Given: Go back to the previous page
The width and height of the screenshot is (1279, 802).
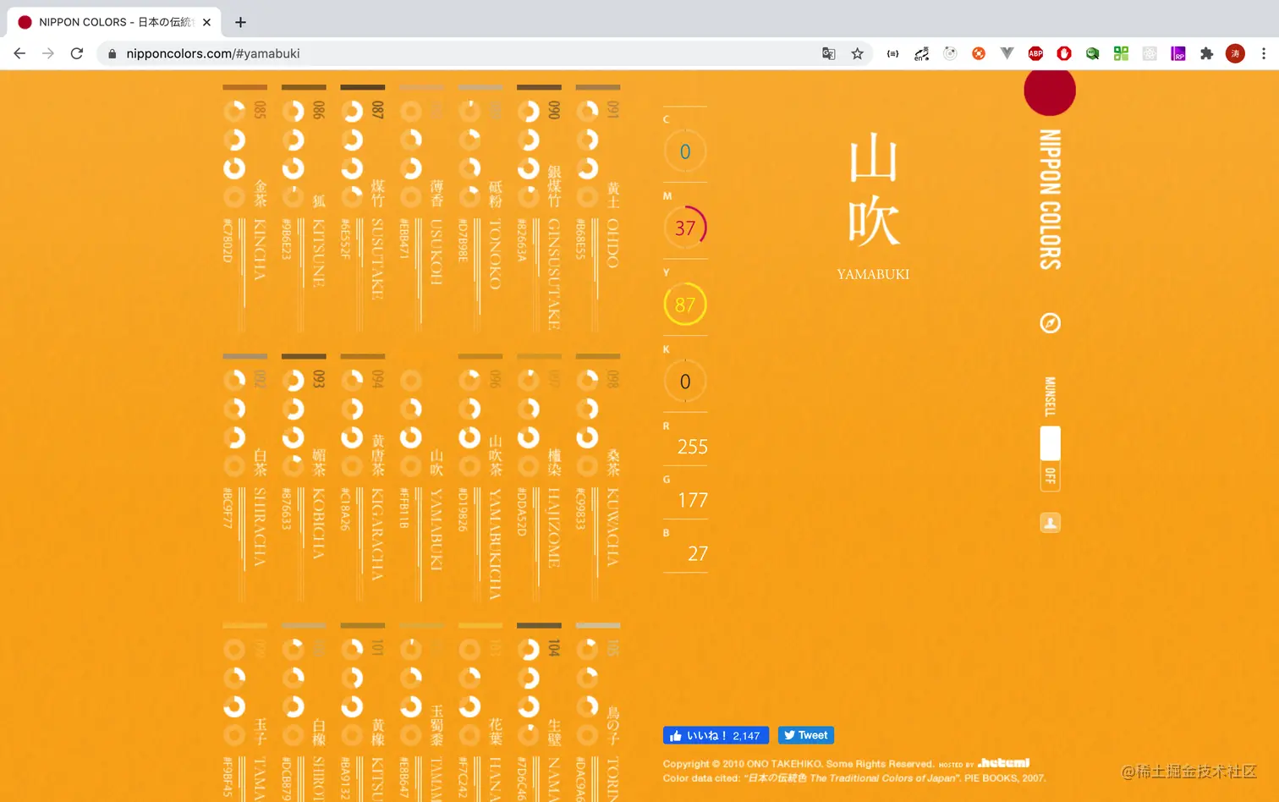Looking at the screenshot, I should coord(19,53).
